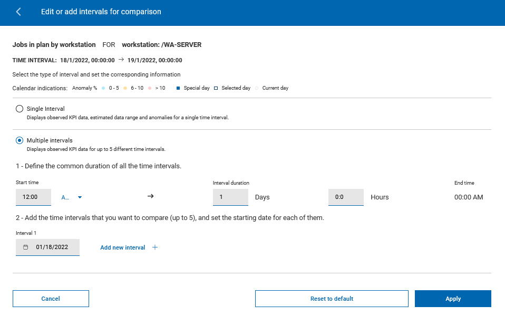Open the Interval 1 date field 01/18/2022

(52, 247)
